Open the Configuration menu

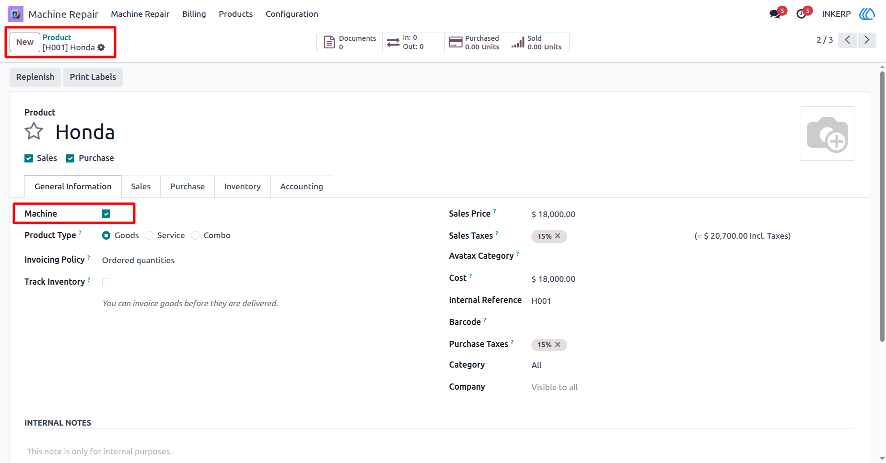pyautogui.click(x=292, y=14)
